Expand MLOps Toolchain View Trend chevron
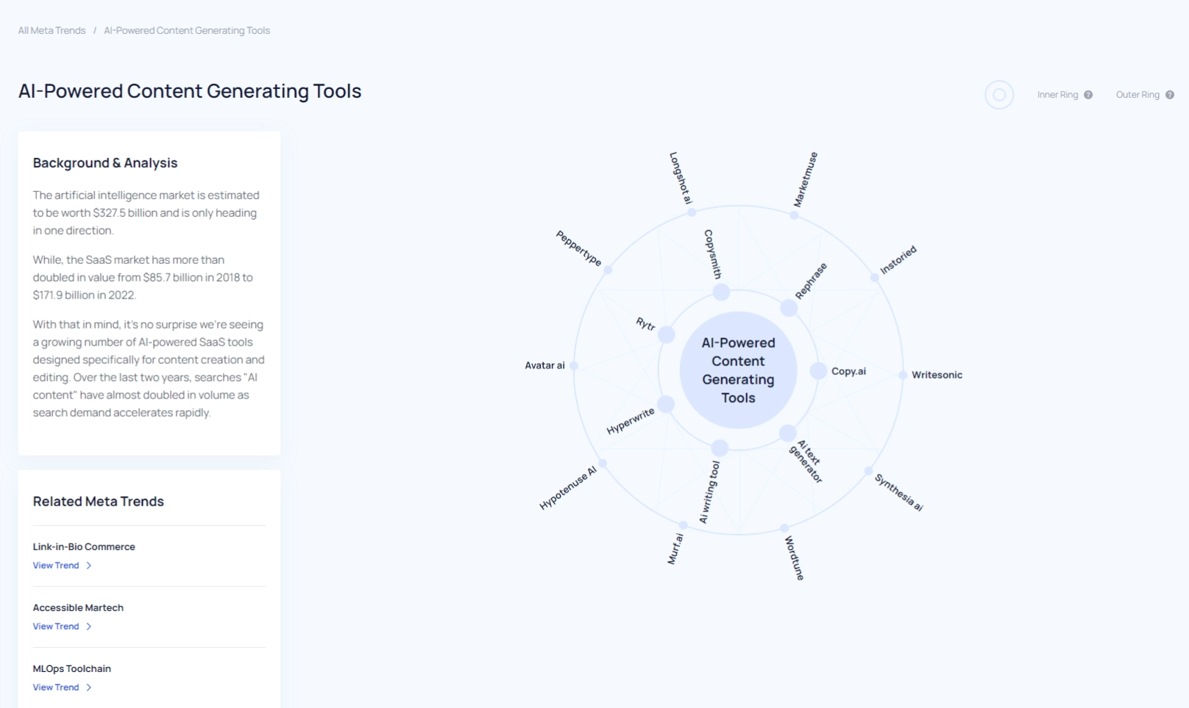The width and height of the screenshot is (1189, 708). [x=89, y=687]
